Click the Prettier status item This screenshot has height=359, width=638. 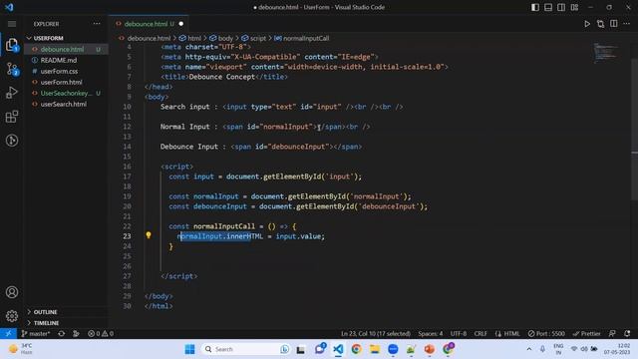[x=586, y=334]
